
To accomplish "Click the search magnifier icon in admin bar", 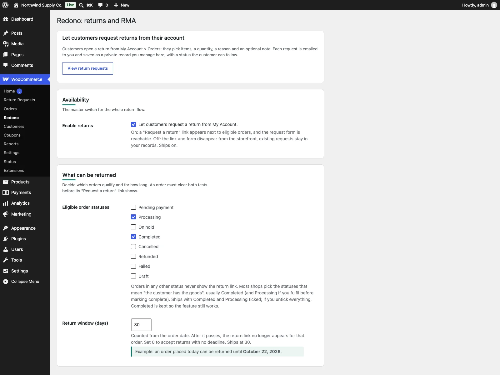I will pyautogui.click(x=81, y=5).
